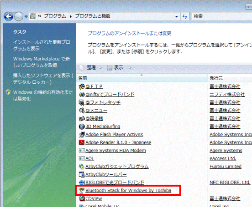Click the @映像館 program icon

point(82,119)
